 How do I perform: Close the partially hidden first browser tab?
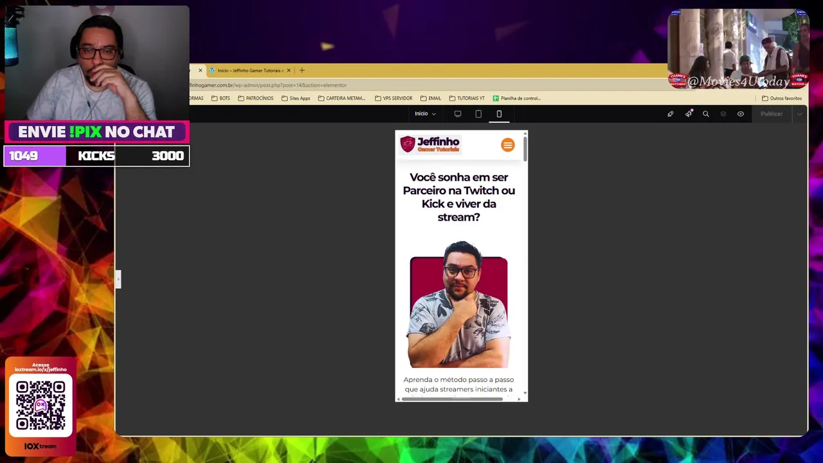[x=200, y=70]
